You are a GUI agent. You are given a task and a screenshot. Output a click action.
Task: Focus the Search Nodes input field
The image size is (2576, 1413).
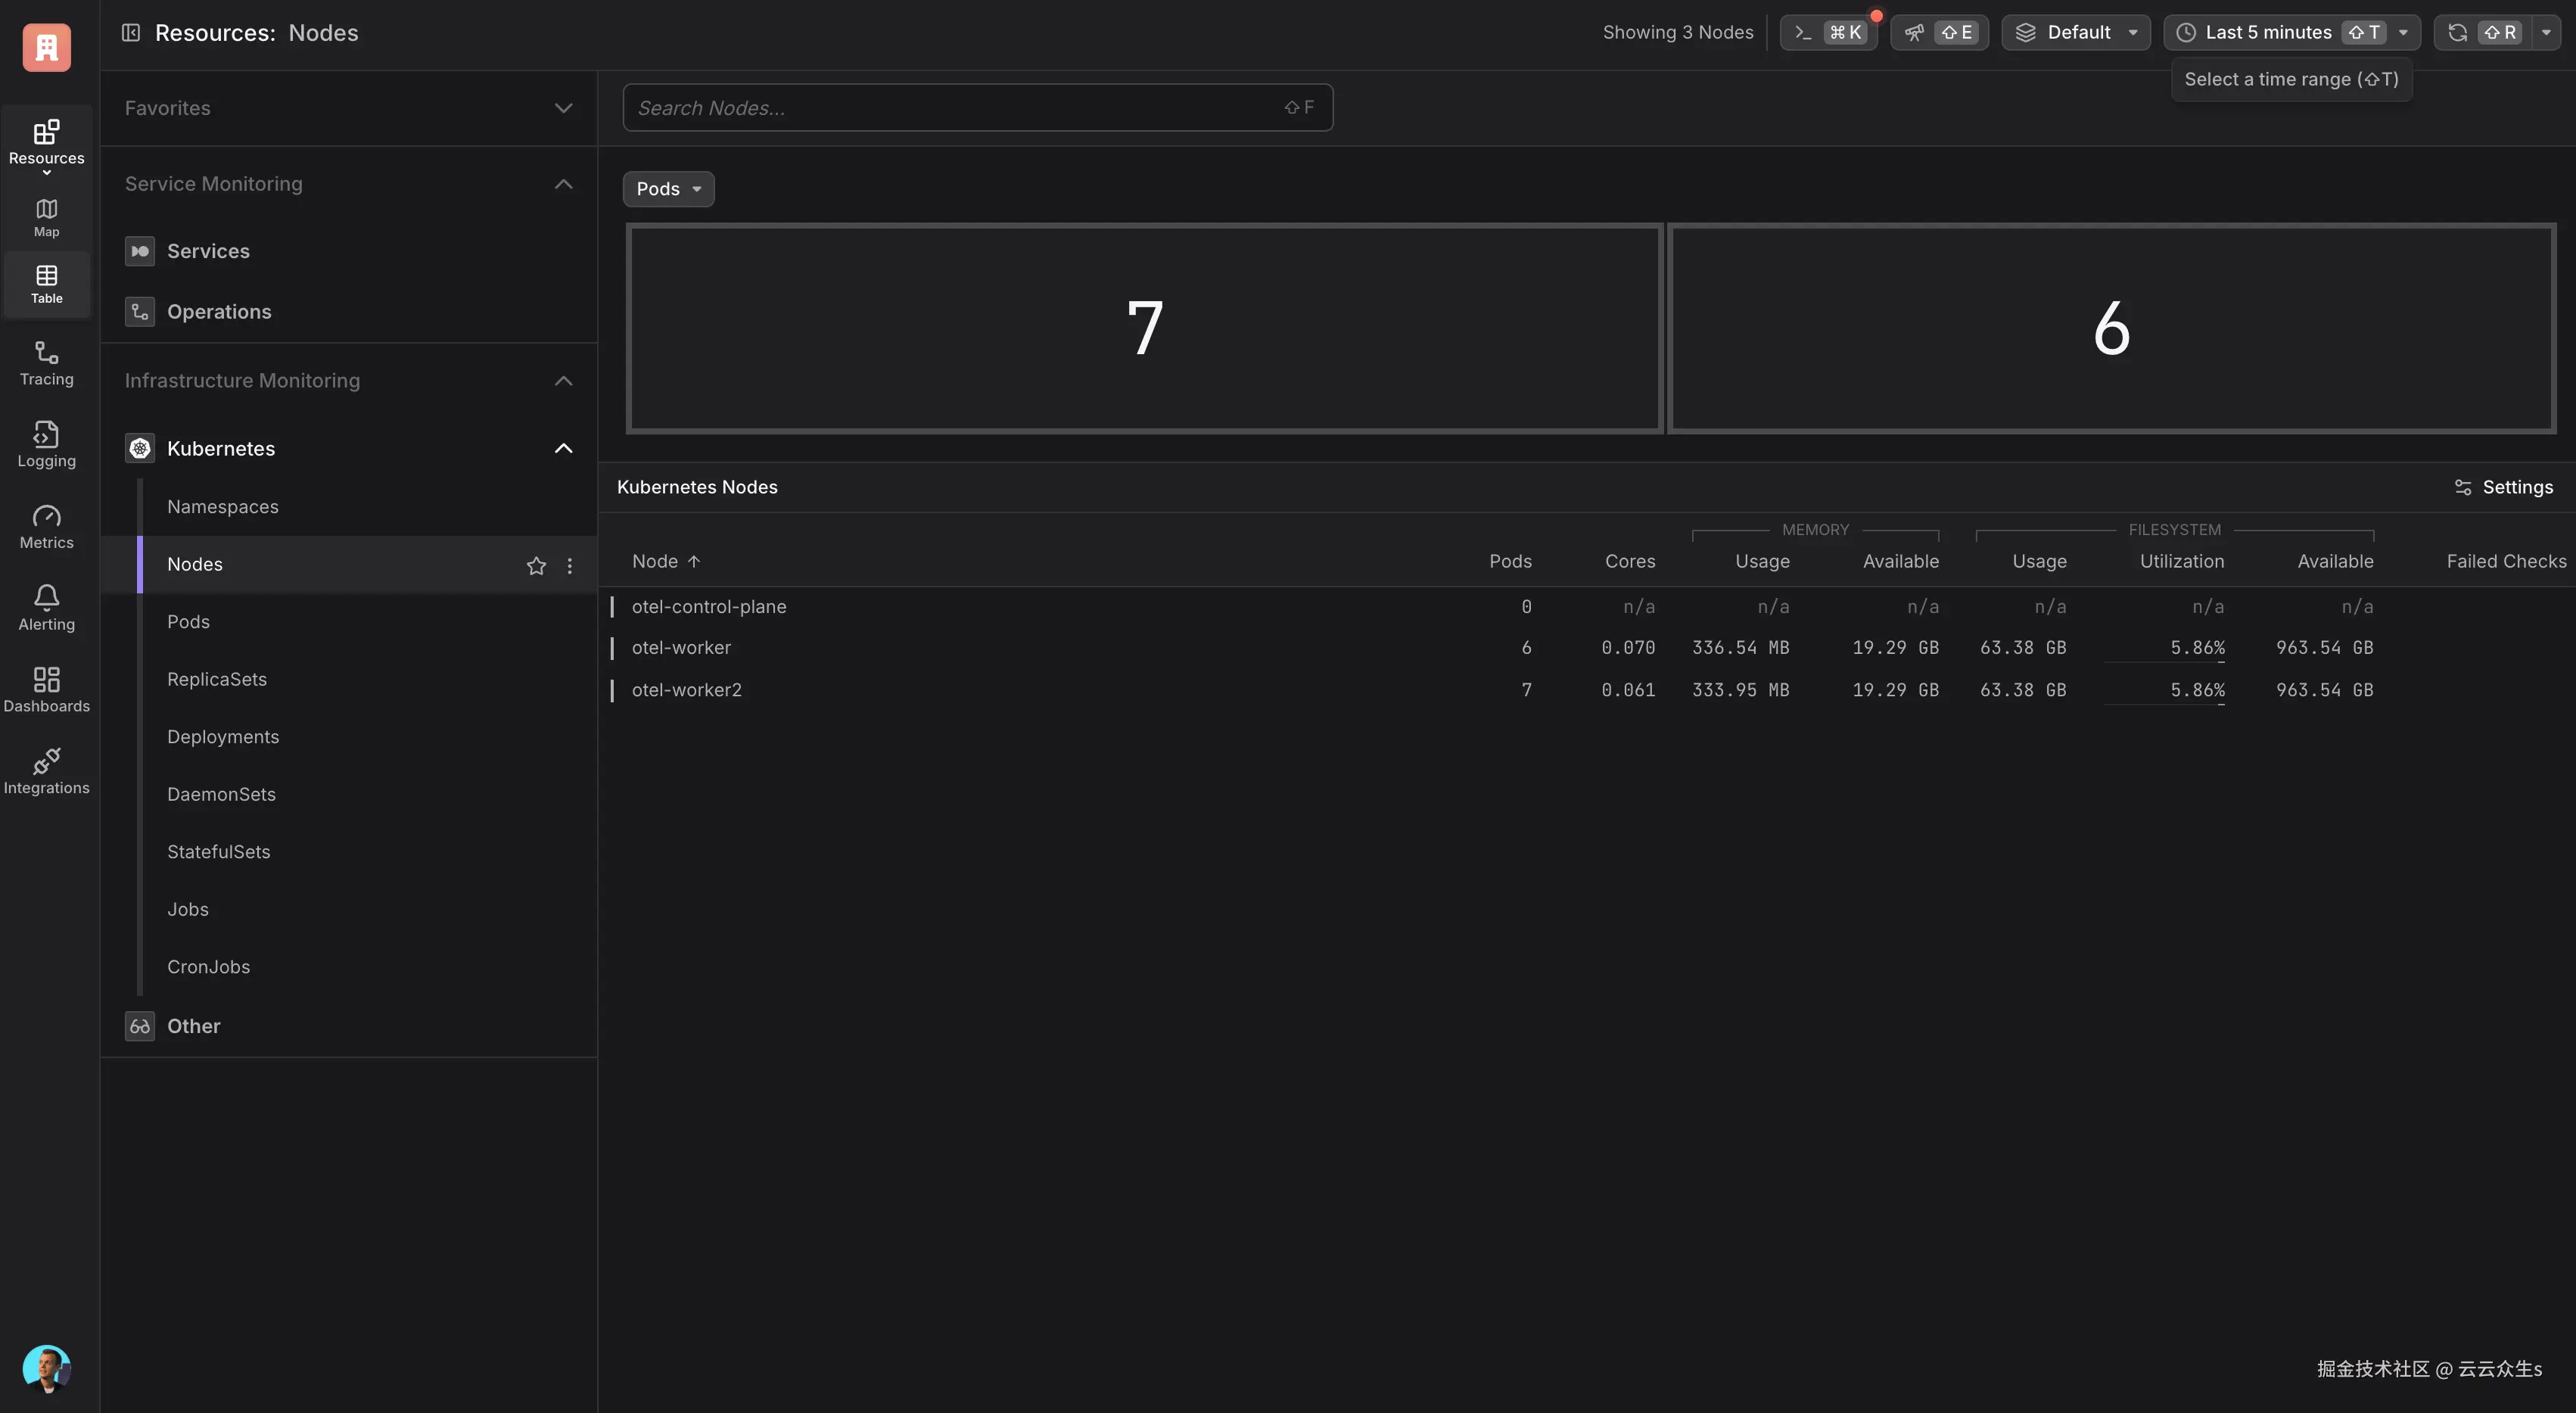click(960, 108)
